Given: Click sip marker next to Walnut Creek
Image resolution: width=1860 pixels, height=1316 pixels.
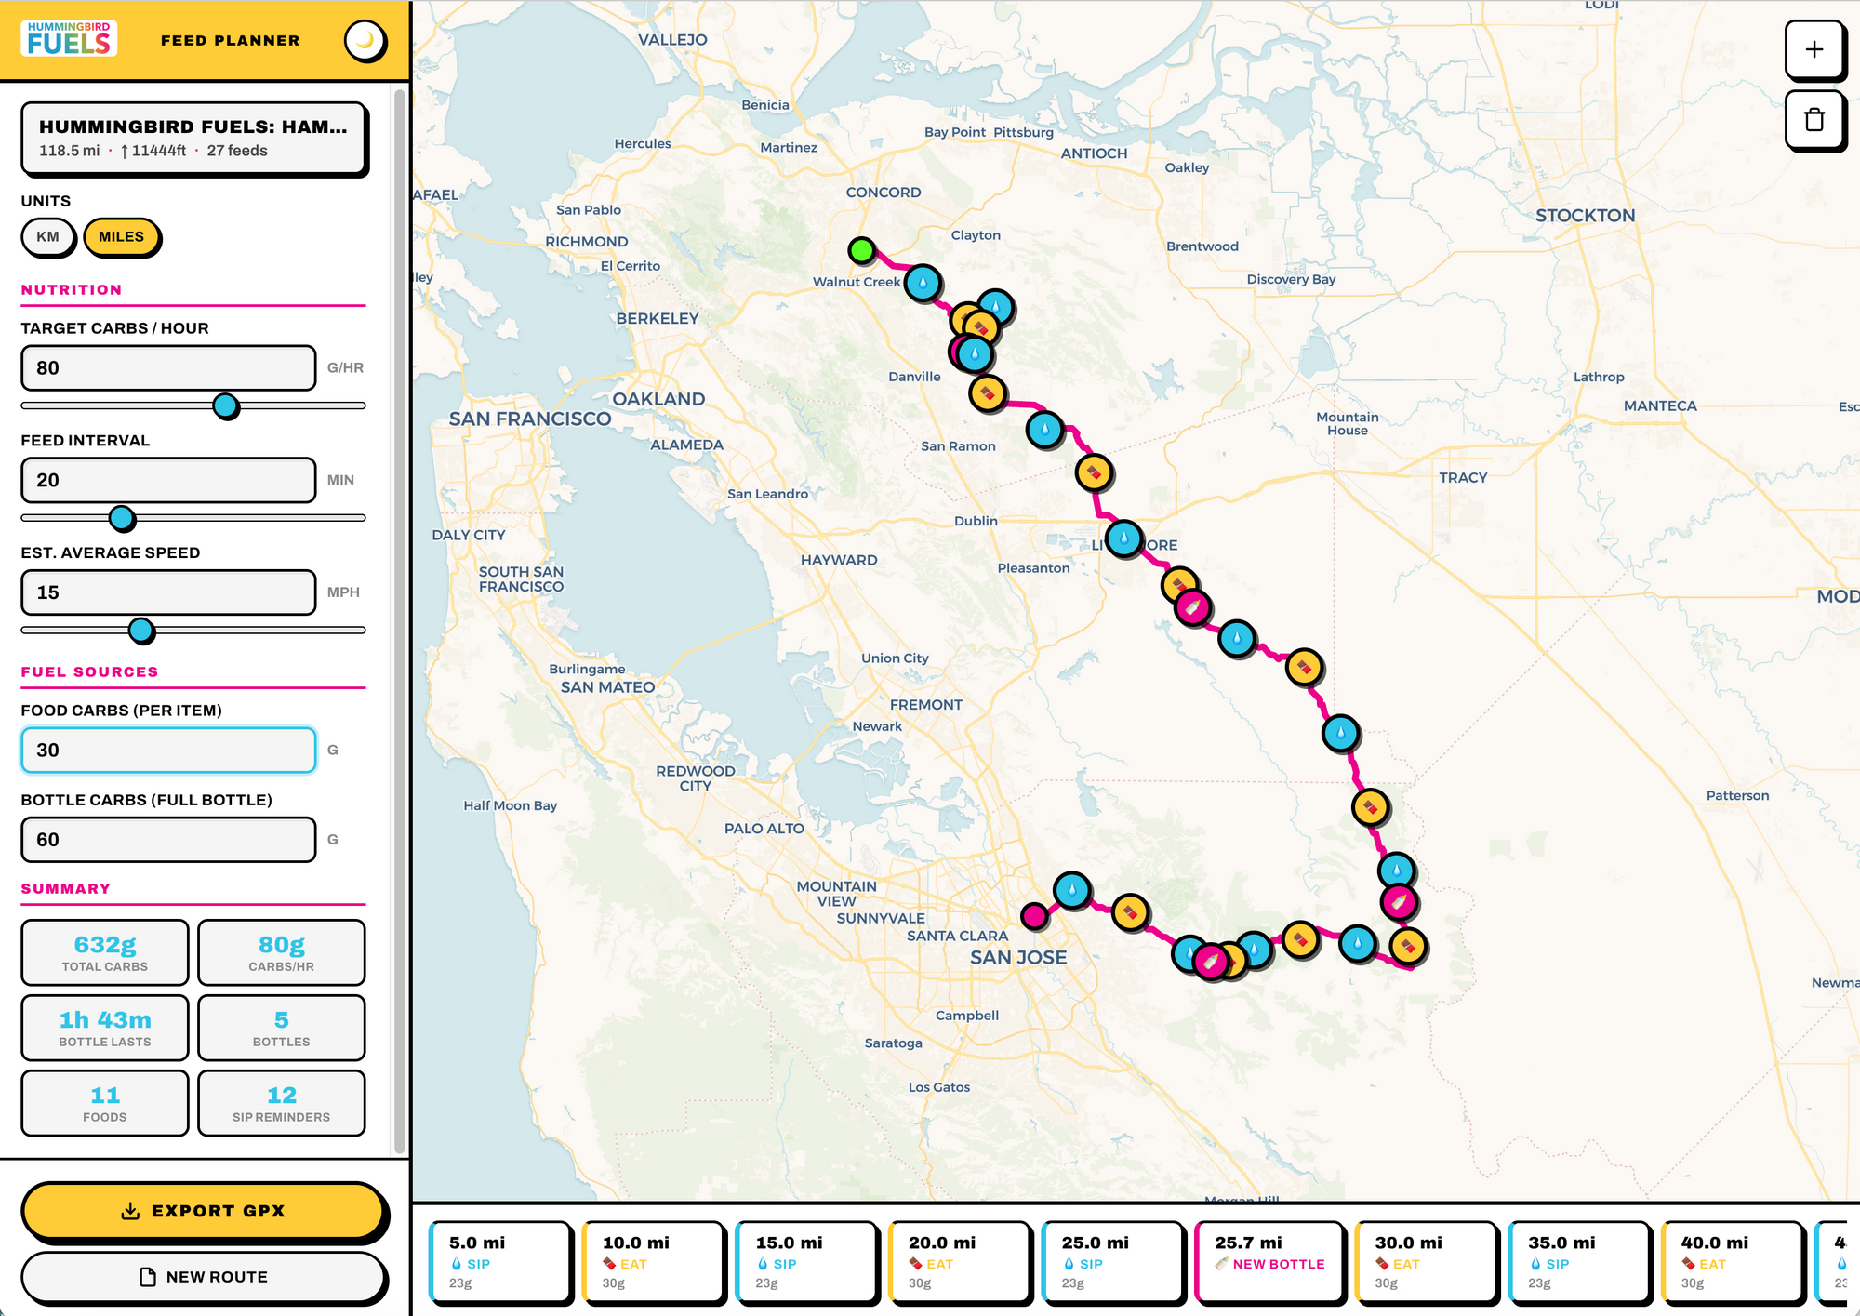Looking at the screenshot, I should [923, 283].
